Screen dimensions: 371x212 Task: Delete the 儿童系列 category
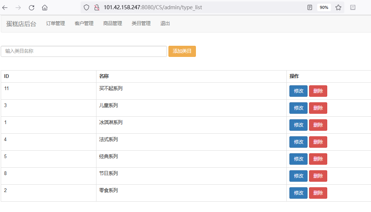[318, 108]
